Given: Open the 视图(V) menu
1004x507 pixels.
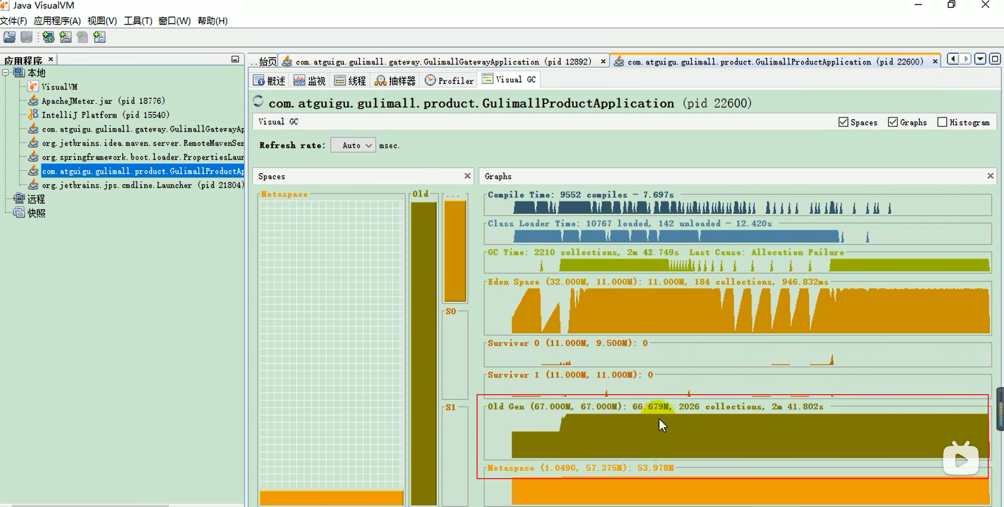Looking at the screenshot, I should (x=102, y=20).
